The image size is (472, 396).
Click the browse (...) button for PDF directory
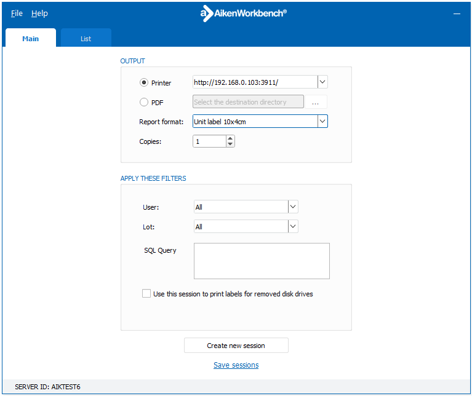(x=316, y=102)
